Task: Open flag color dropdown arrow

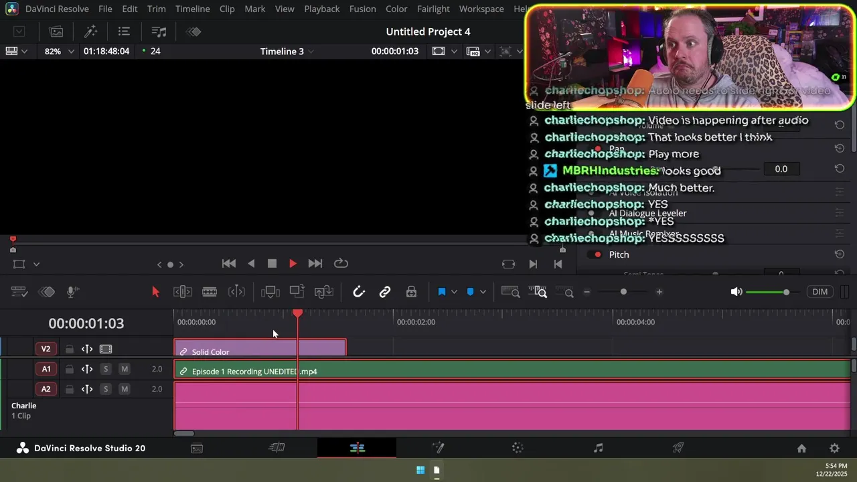Action: (x=454, y=292)
